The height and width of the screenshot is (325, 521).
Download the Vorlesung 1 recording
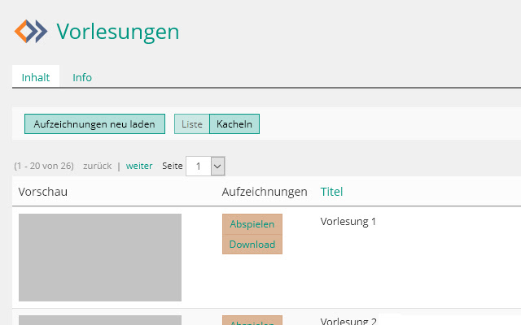click(x=252, y=245)
